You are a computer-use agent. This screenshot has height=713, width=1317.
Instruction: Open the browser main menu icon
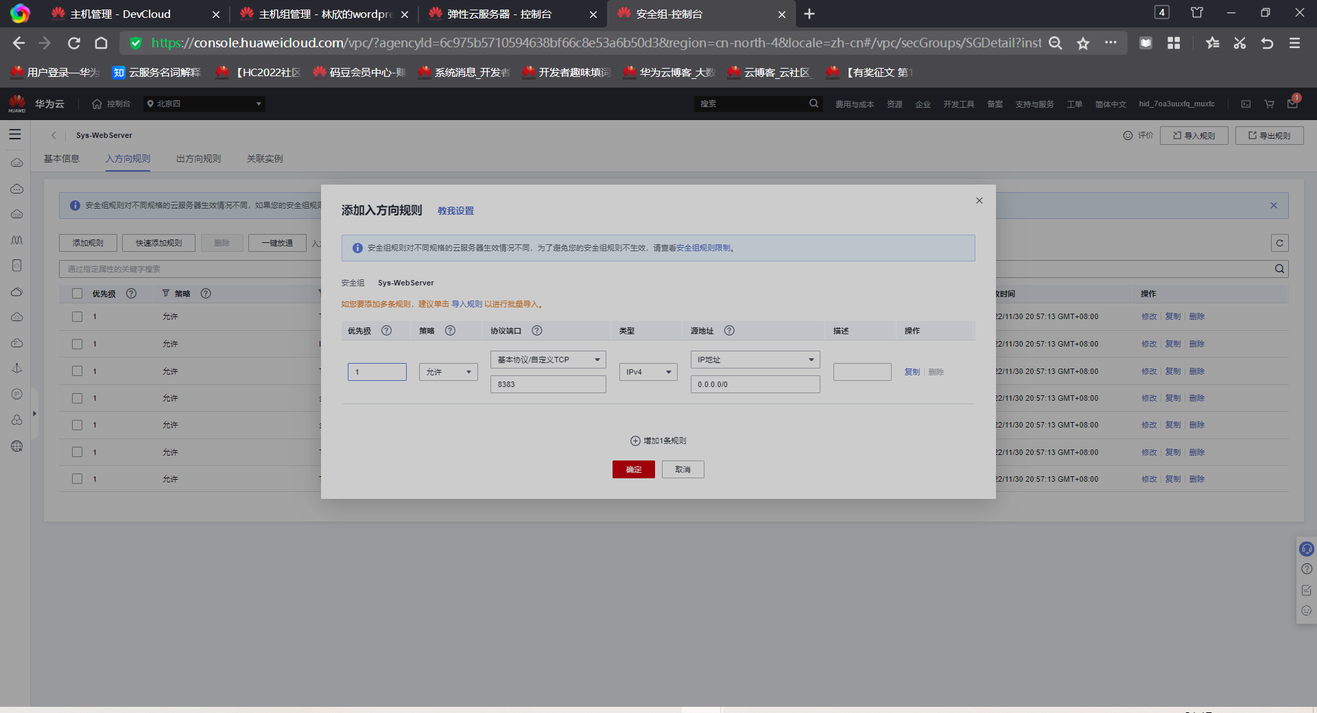click(1294, 43)
